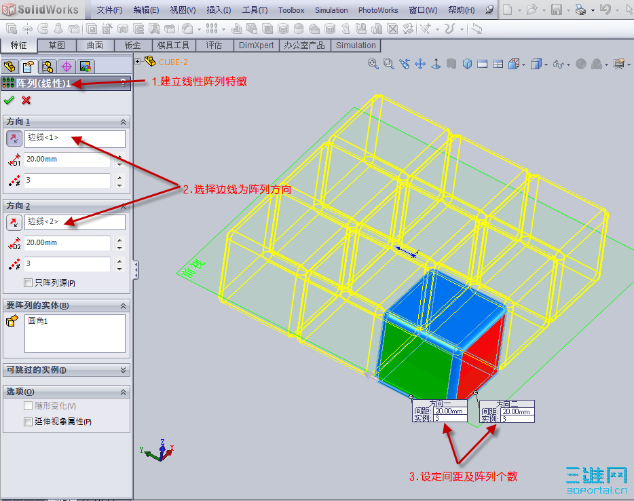634x501 pixels.
Task: Open the FeatureManager design tree tab
Action: [10, 67]
